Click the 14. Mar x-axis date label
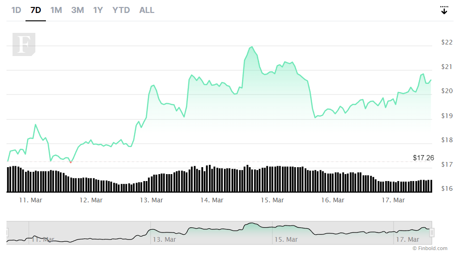460x257 pixels. point(212,200)
